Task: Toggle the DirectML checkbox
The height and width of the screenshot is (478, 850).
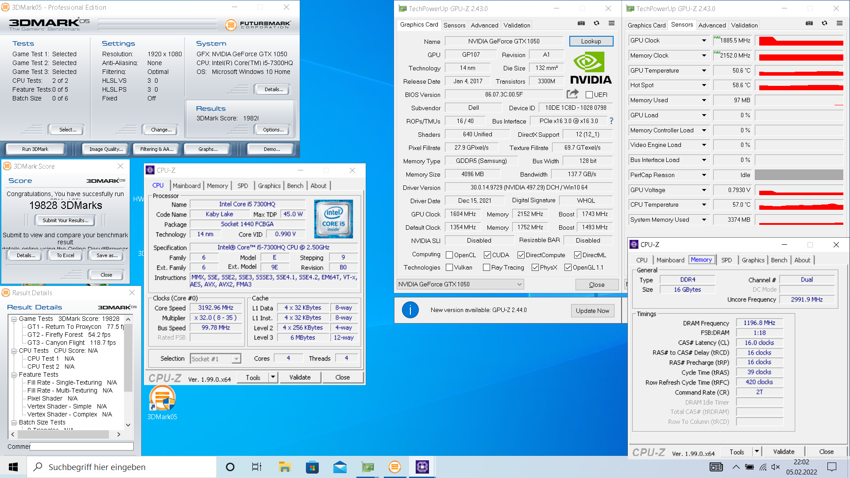Action: coord(578,255)
